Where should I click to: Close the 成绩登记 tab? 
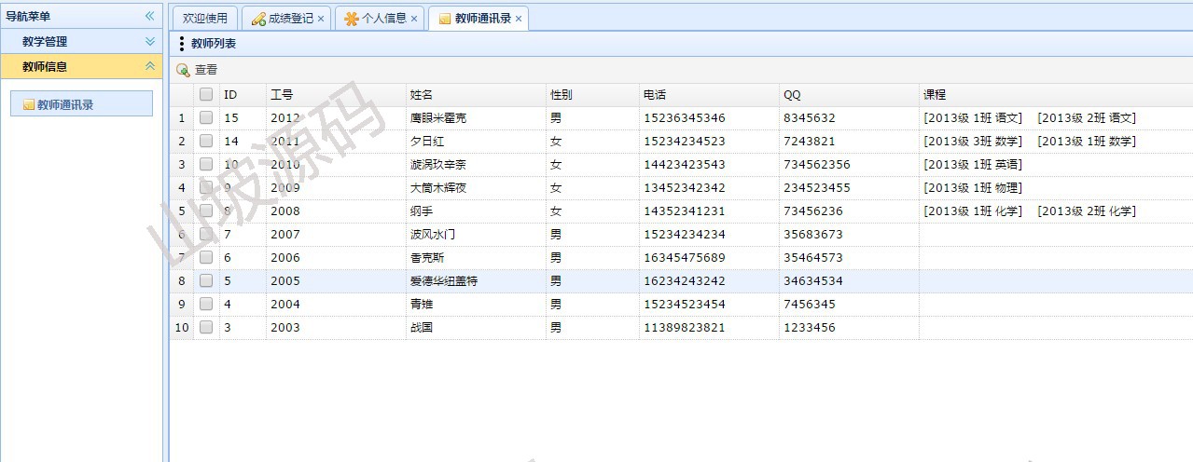[x=321, y=19]
